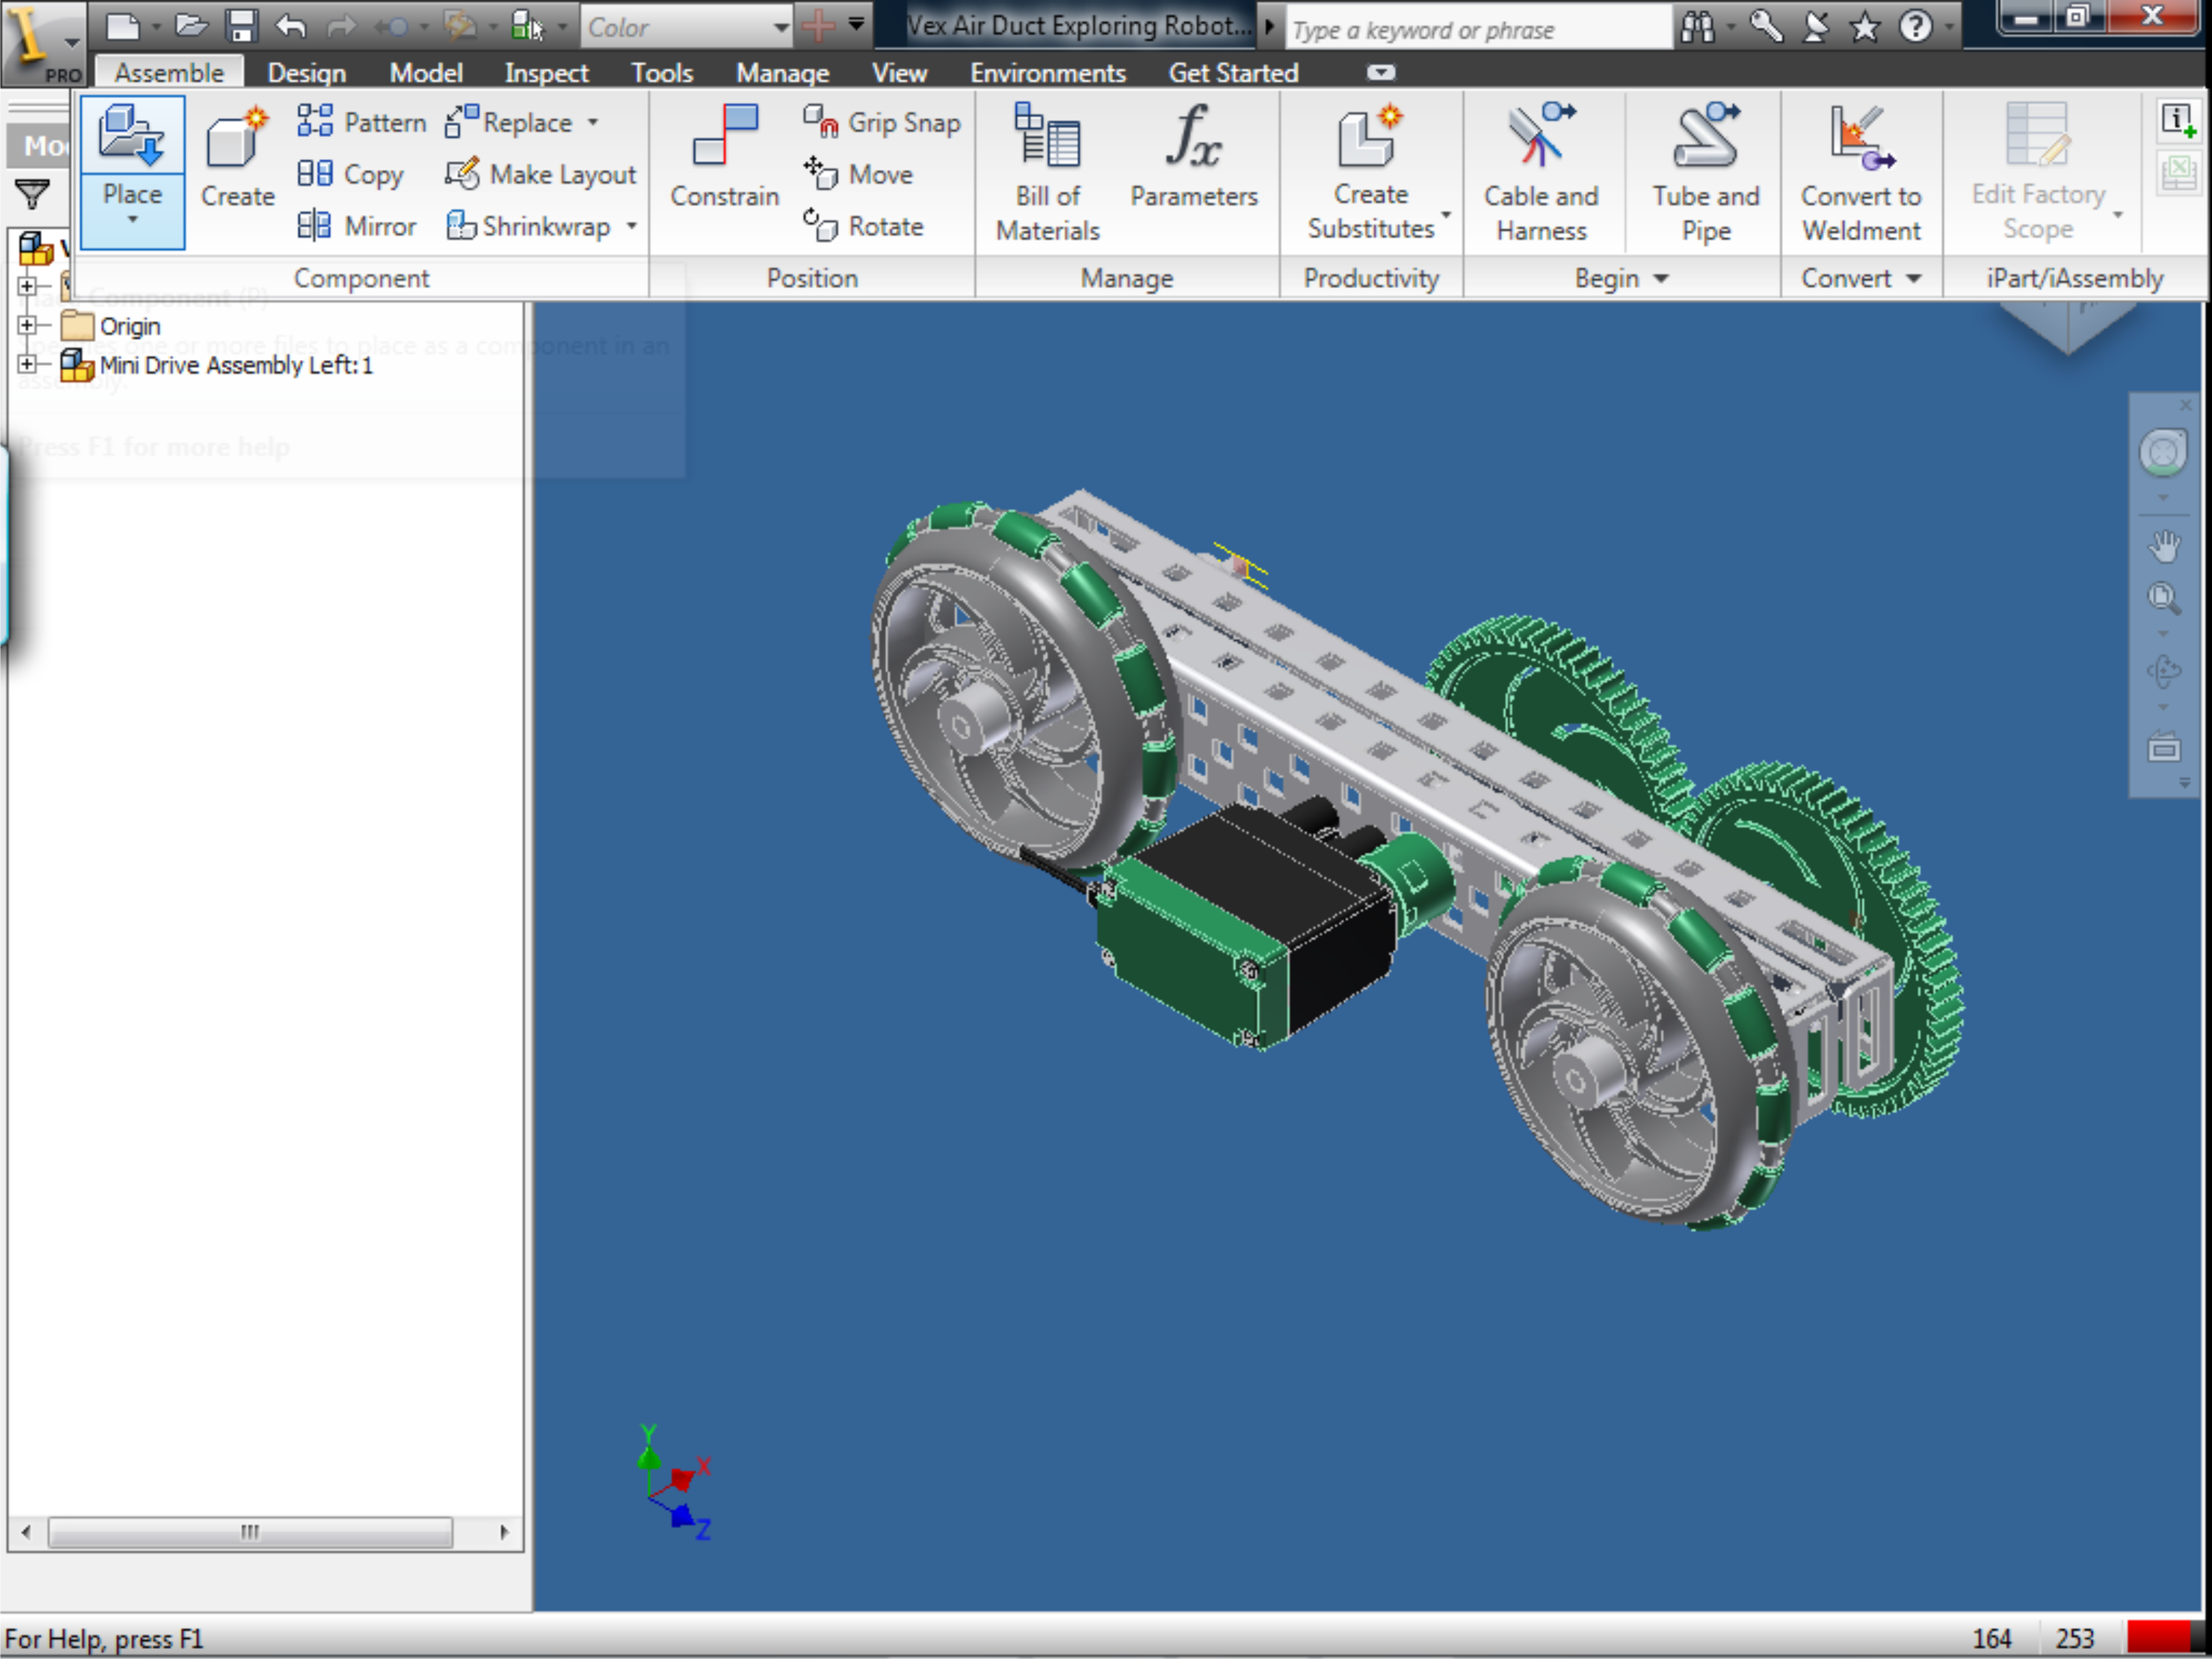This screenshot has height=1659, width=2212.
Task: Click the ribbon minimize toggle button
Action: [x=1381, y=72]
